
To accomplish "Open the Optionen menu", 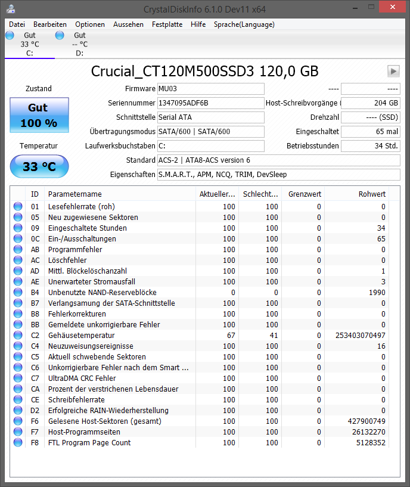I will coord(90,24).
